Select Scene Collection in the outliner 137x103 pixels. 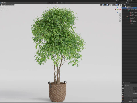pos(128,5)
